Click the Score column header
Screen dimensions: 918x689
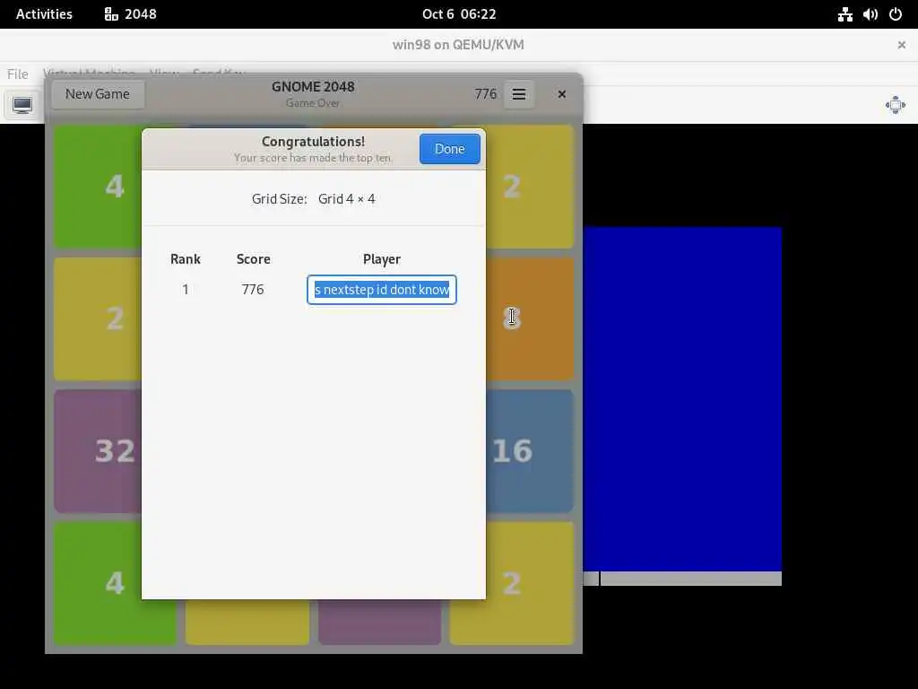254,259
